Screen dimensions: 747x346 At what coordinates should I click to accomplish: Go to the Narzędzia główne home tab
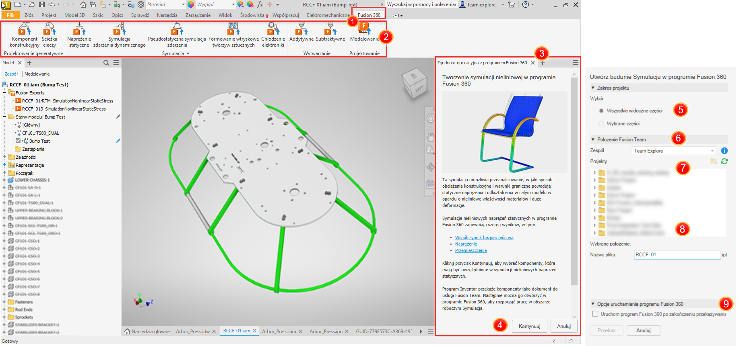coord(147,332)
